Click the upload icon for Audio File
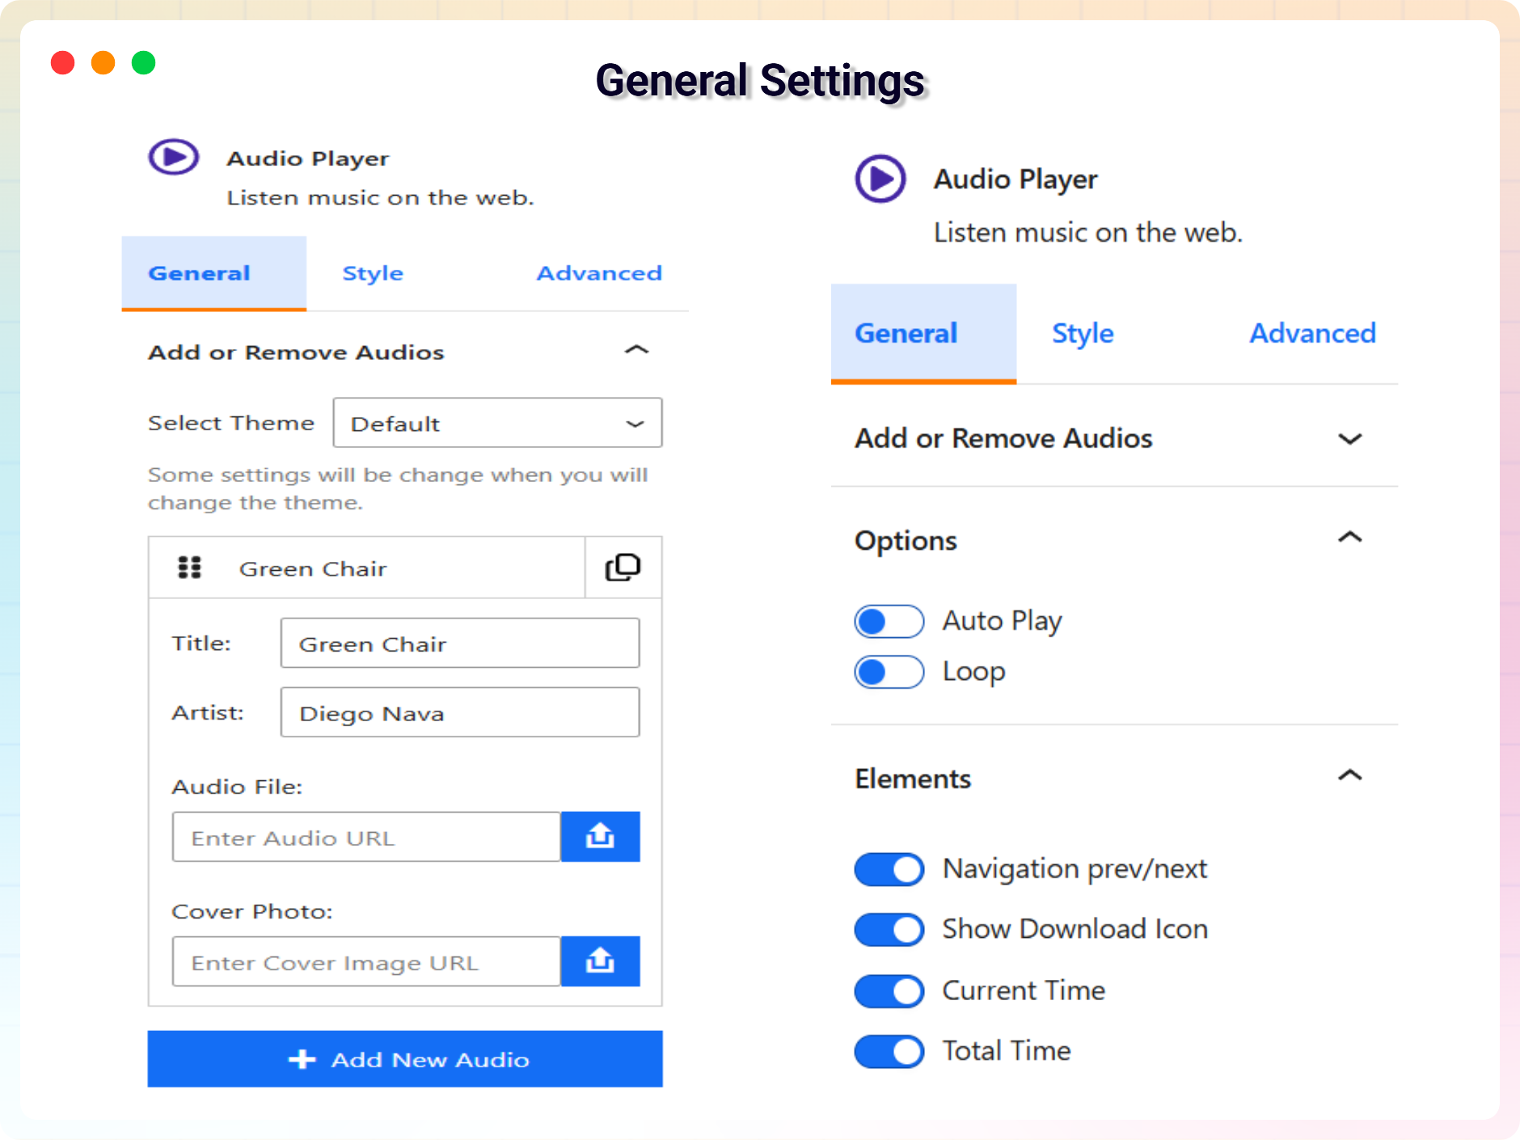The image size is (1520, 1140). pos(600,837)
